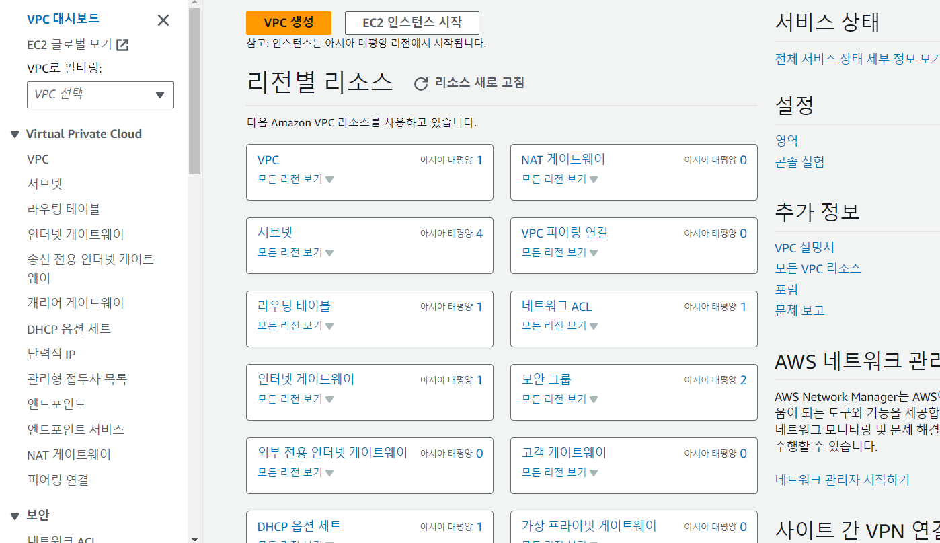
Task: Open DHCP 옵션 세트 in the sidebar
Action: [69, 329]
